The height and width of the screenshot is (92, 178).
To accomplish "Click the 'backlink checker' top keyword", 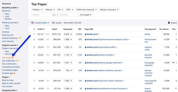I will click(148, 56).
